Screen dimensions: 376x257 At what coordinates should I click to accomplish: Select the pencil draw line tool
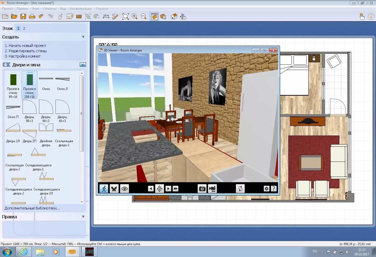click(115, 17)
